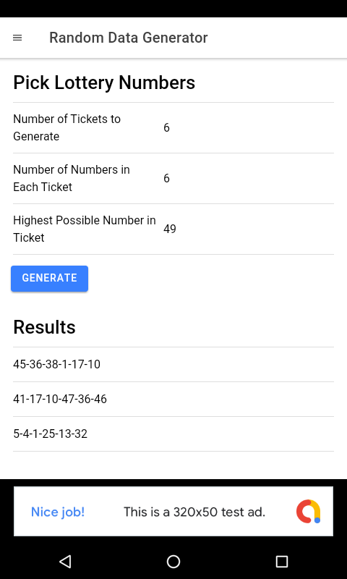Click the Random Data Generator title
The image size is (347, 579).
pyautogui.click(x=129, y=38)
